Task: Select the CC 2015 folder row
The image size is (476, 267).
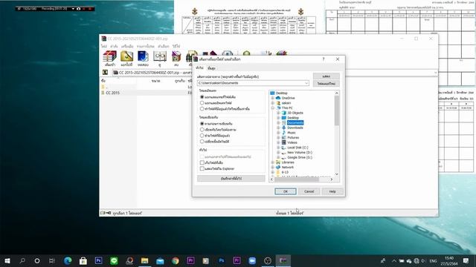Action: (113, 93)
